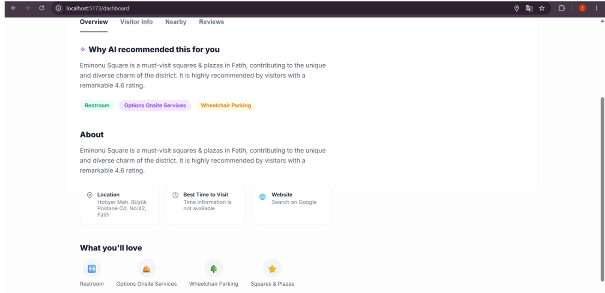Click the "Why AI recommended this for you" heading
Screen dimensions: 605x293
click(x=154, y=49)
